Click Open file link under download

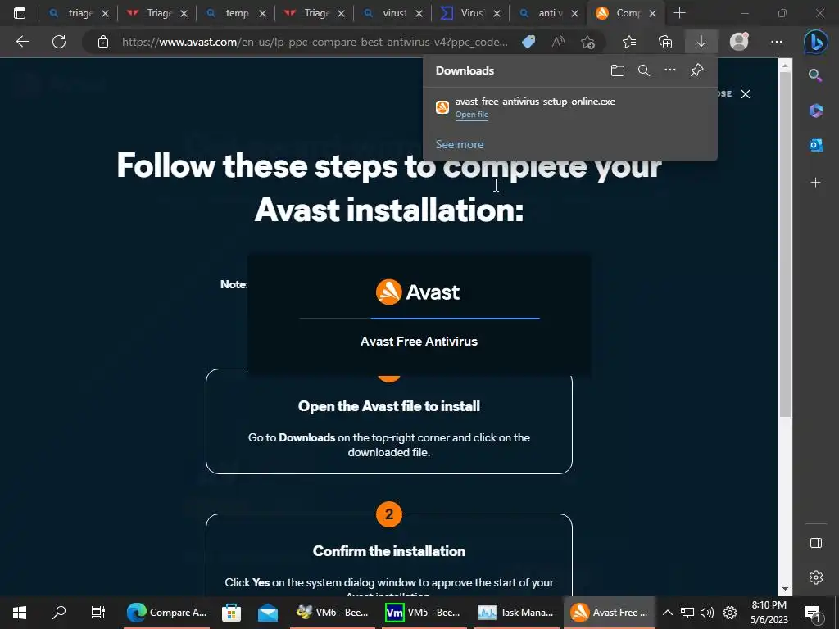[471, 115]
